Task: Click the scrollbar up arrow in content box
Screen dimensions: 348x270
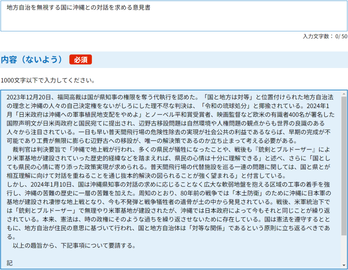Action: pos(344,94)
